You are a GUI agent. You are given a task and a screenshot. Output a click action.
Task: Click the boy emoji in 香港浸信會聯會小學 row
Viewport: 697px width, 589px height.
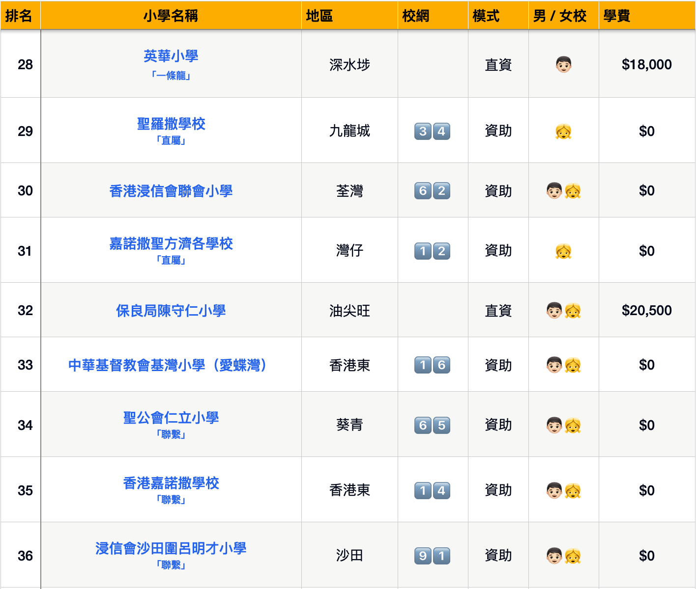click(x=554, y=191)
